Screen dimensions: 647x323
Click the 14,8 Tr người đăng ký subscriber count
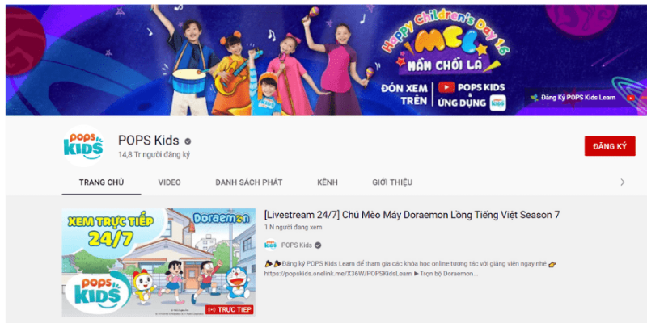(x=154, y=155)
